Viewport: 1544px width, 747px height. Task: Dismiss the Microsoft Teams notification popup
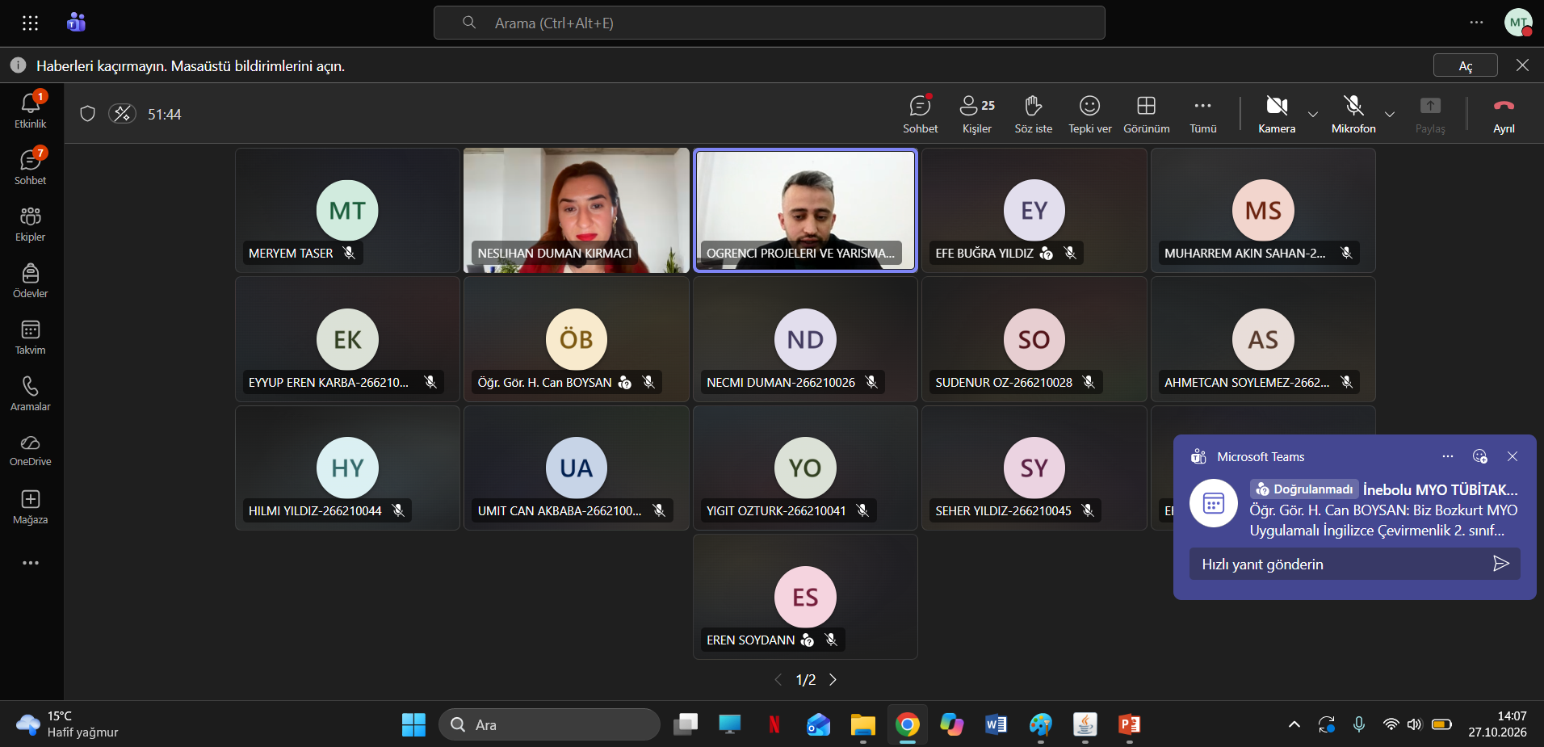(x=1513, y=457)
